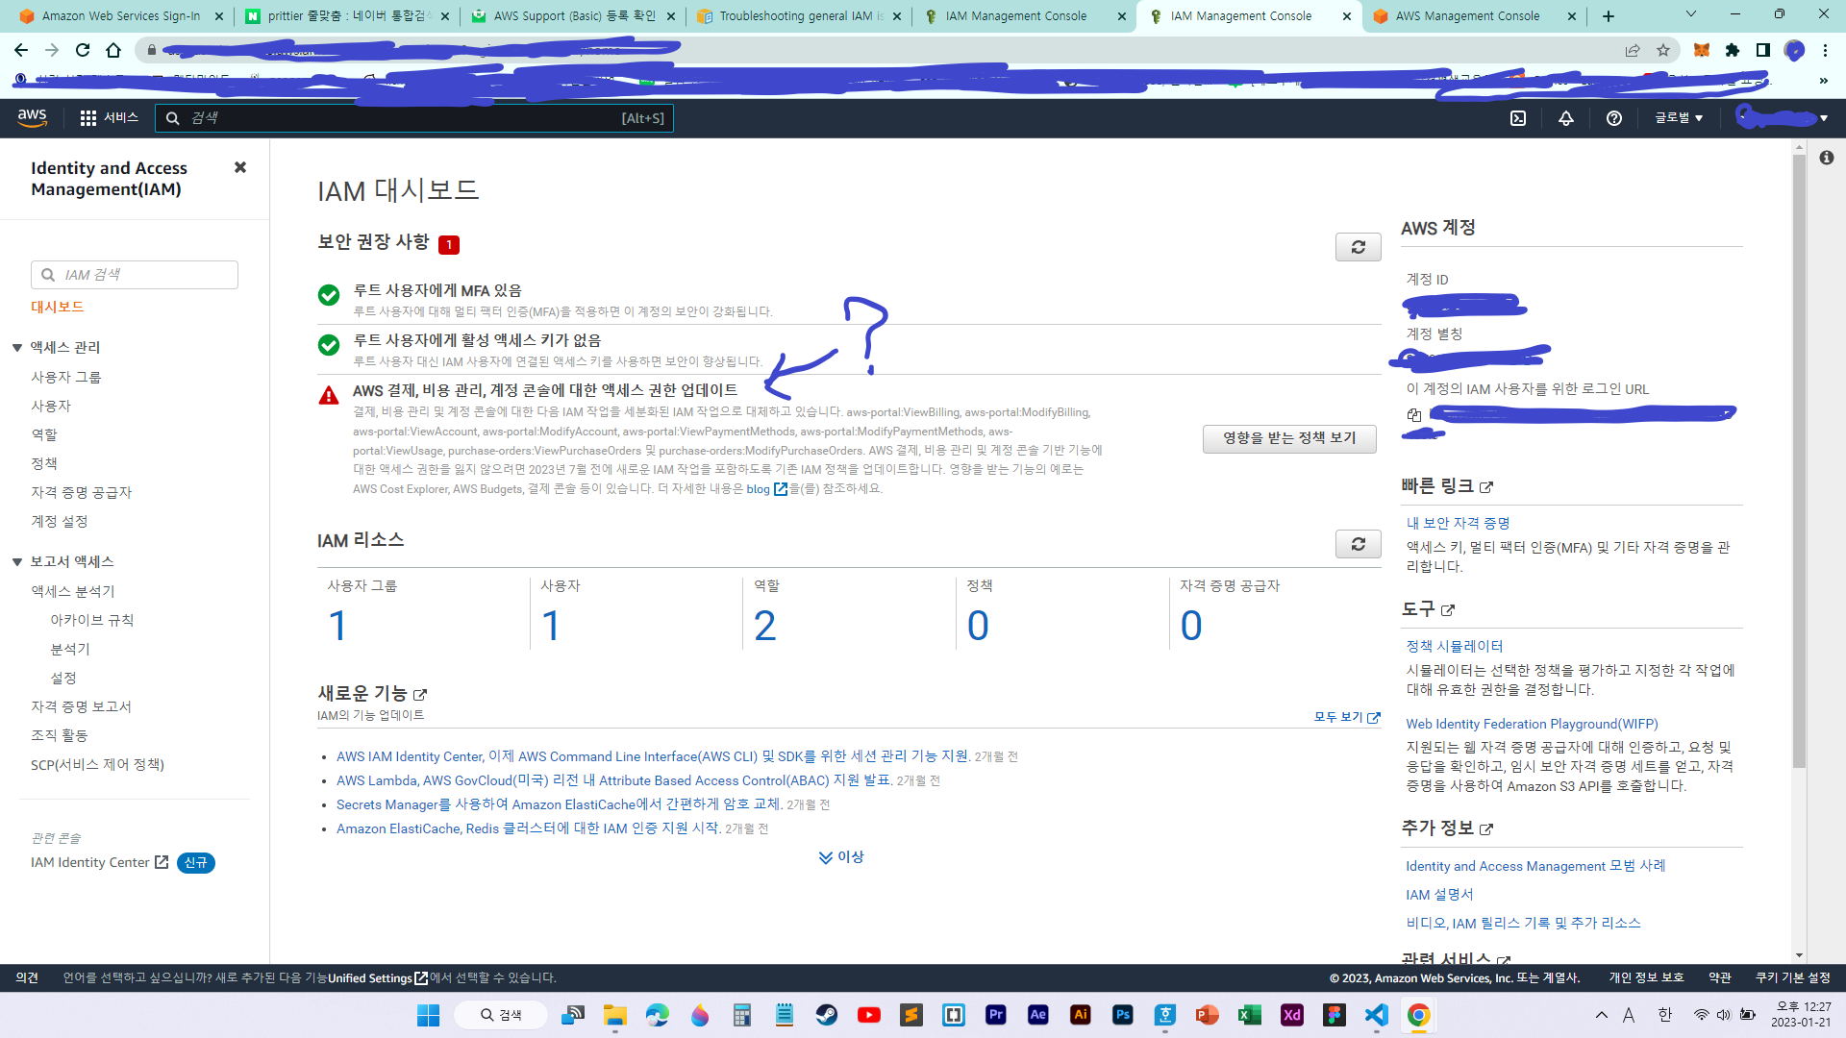Open the browser extensions puzzle icon
The width and height of the screenshot is (1846, 1038).
[x=1733, y=50]
